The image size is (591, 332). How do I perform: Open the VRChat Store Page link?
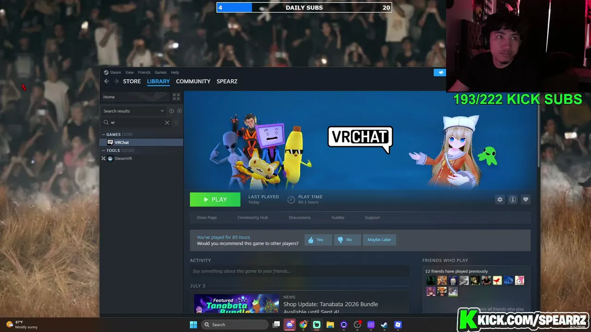206,218
